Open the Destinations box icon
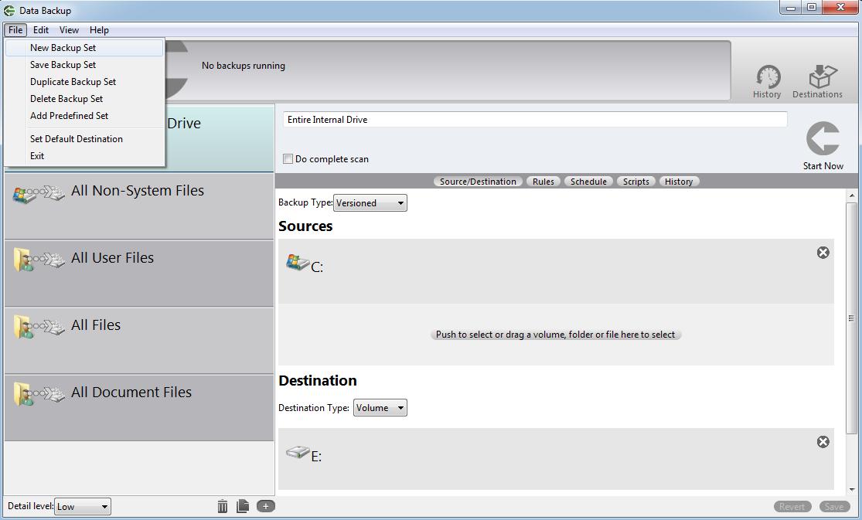This screenshot has width=862, height=520. (817, 78)
